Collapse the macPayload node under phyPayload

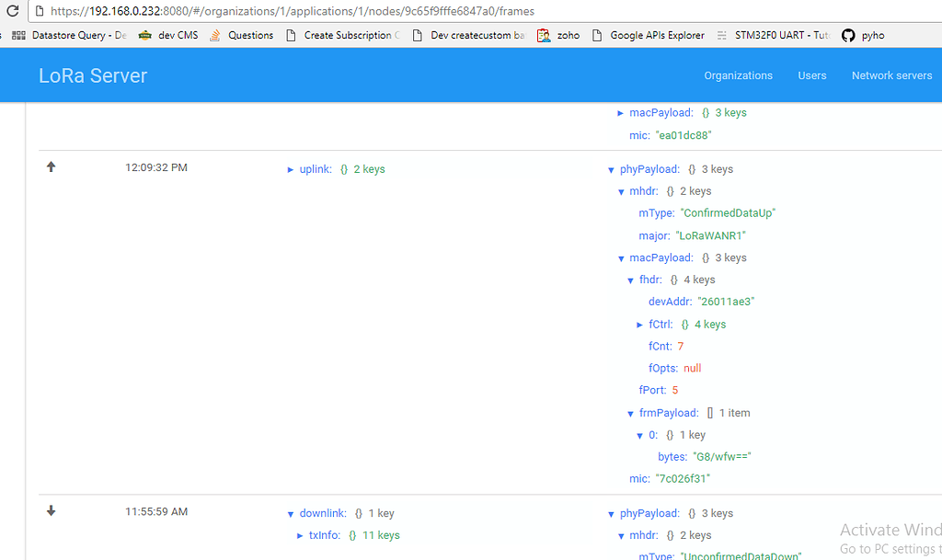coord(621,257)
